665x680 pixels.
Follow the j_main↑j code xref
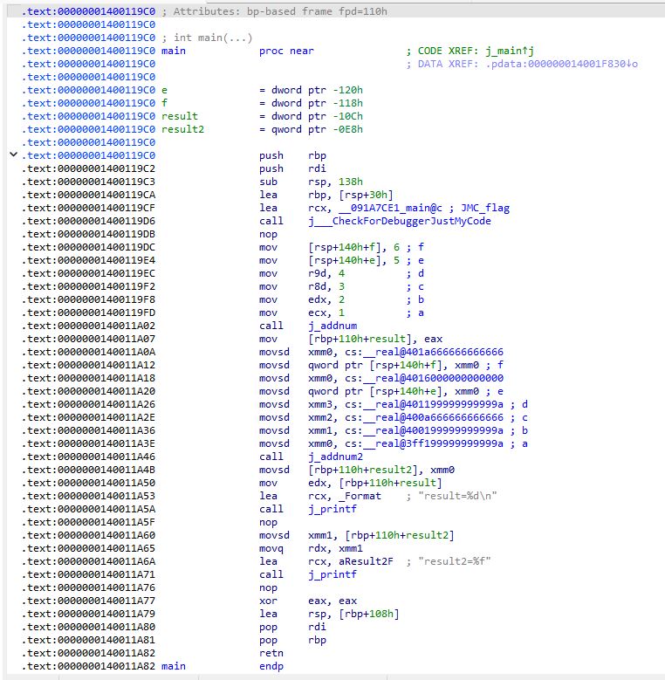(x=510, y=52)
